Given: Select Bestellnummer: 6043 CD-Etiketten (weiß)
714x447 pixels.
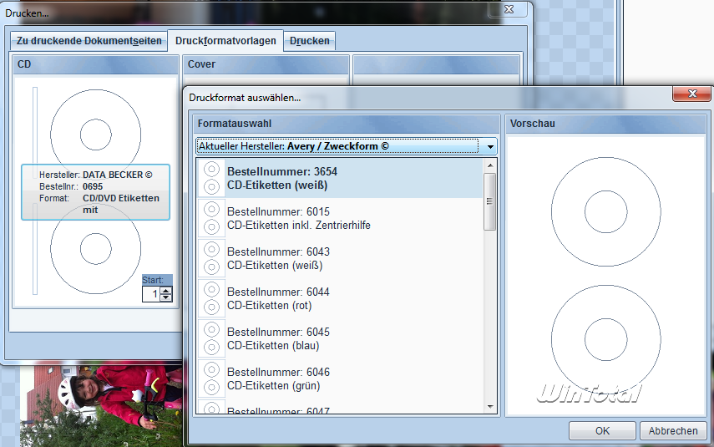Looking at the screenshot, I should coord(340,258).
